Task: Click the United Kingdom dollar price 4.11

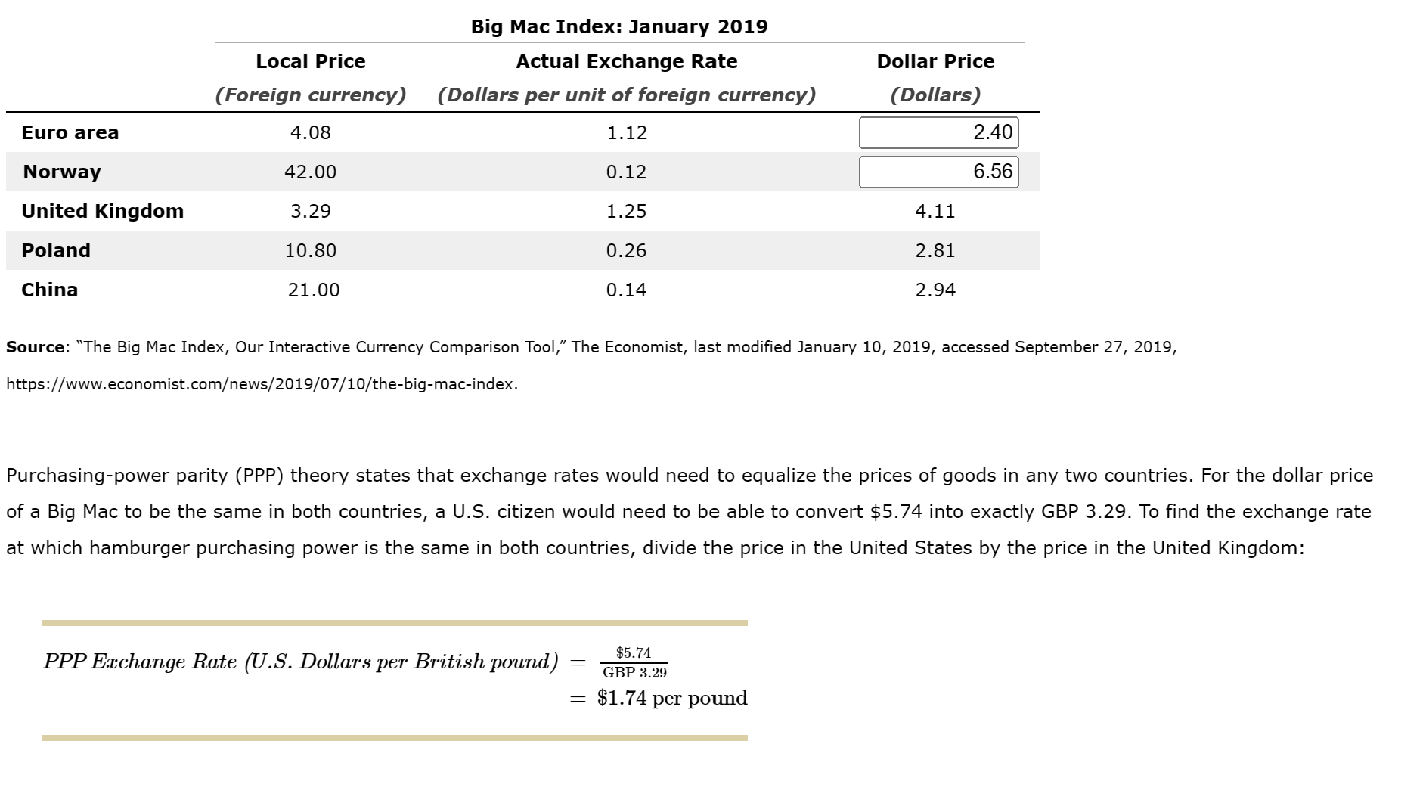Action: pyautogui.click(x=935, y=211)
